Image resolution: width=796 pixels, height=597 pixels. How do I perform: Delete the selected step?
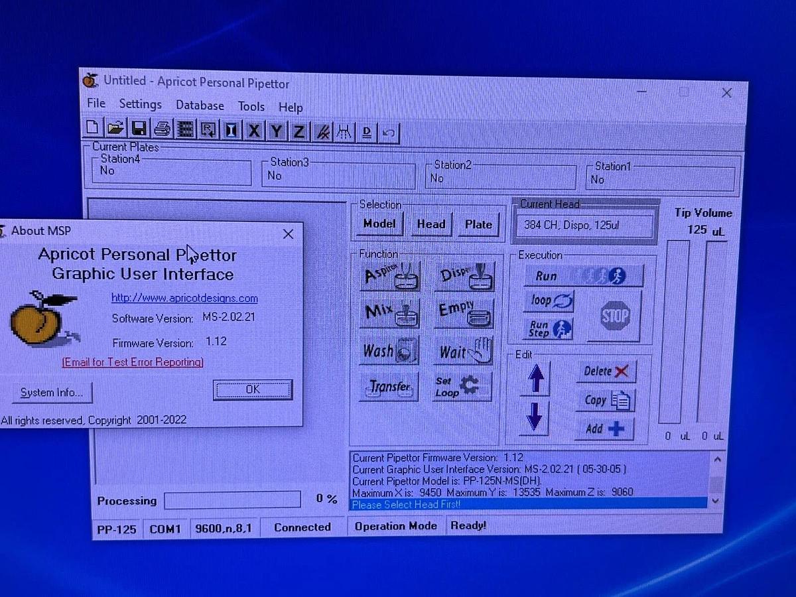click(x=606, y=371)
